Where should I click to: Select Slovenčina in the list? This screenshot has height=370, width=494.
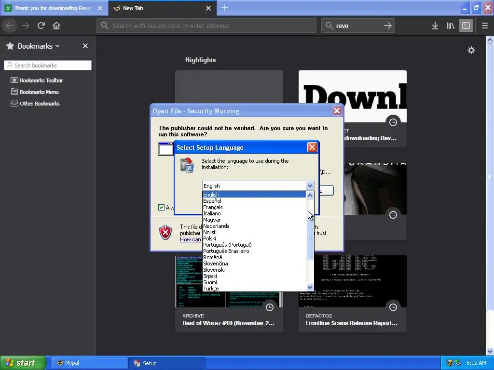click(254, 264)
